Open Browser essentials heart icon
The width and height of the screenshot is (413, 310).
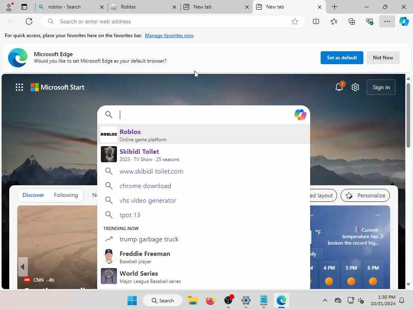(x=369, y=21)
